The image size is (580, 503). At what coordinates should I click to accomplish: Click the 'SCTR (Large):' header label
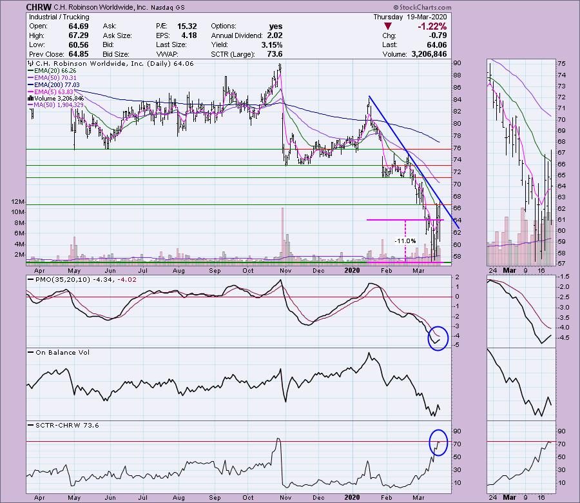(233, 54)
